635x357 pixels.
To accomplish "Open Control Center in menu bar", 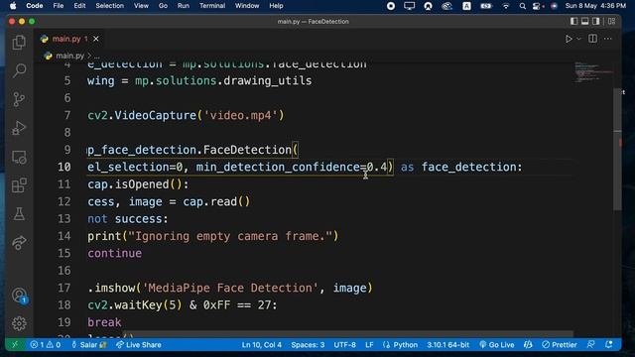I will [x=537, y=6].
